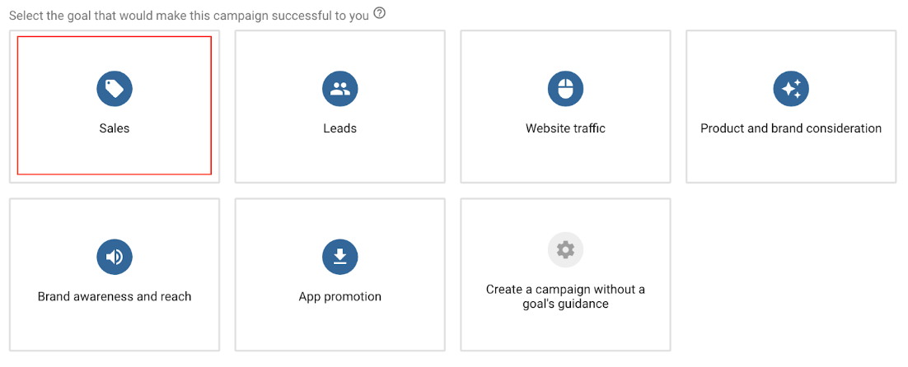This screenshot has width=908, height=367.
Task: Select the red-outlined Sales goal card
Action: point(114,105)
